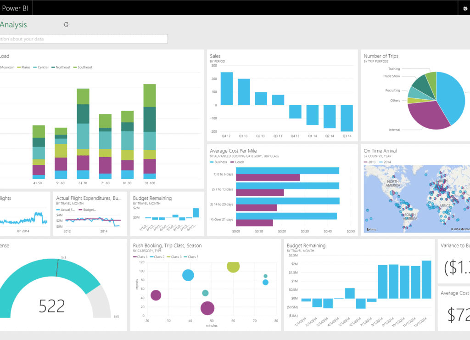Click the Q4 12 sales bar
470x340 pixels.
pos(227,89)
